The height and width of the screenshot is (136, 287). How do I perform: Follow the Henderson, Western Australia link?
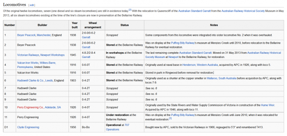(x=200, y=65)
